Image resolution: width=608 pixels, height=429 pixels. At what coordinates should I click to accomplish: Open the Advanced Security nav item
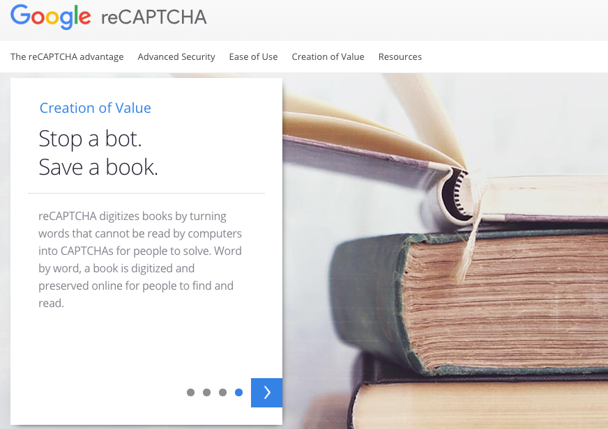pyautogui.click(x=176, y=56)
